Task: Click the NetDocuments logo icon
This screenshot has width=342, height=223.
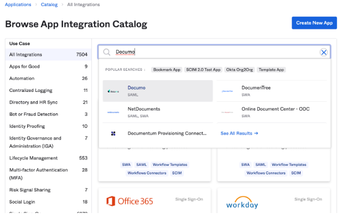Action: 113,112
